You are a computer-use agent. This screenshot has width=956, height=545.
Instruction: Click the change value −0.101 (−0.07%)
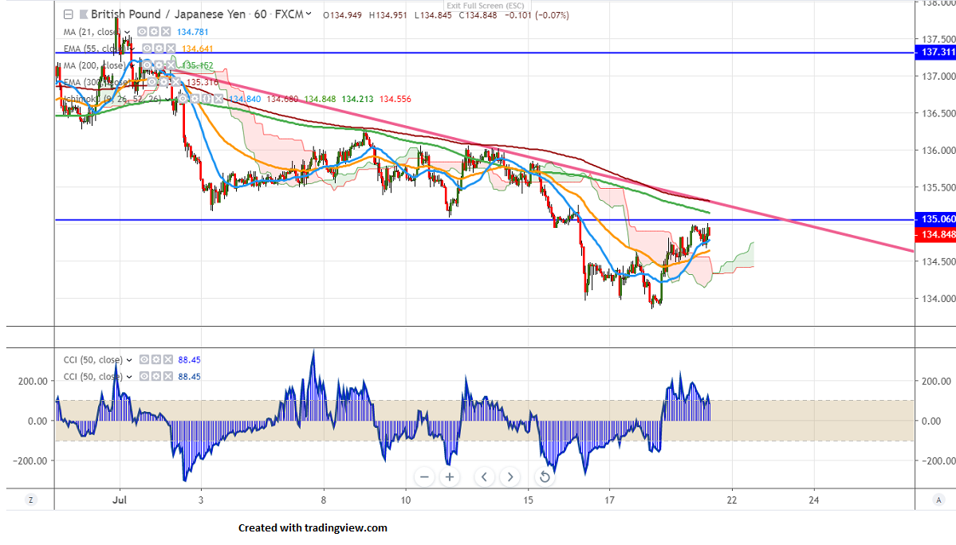pyautogui.click(x=537, y=15)
